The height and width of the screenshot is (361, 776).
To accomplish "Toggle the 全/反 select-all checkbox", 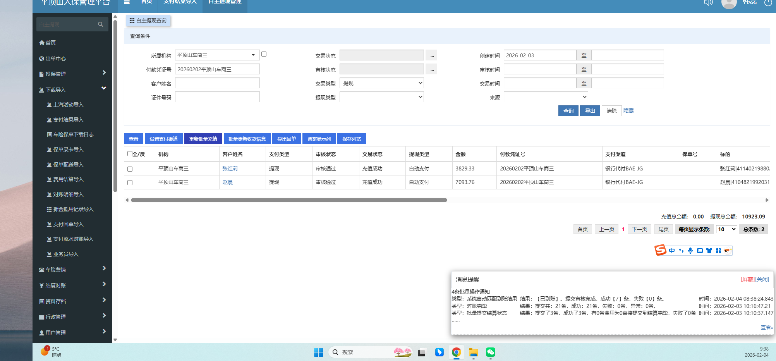I will [130, 154].
